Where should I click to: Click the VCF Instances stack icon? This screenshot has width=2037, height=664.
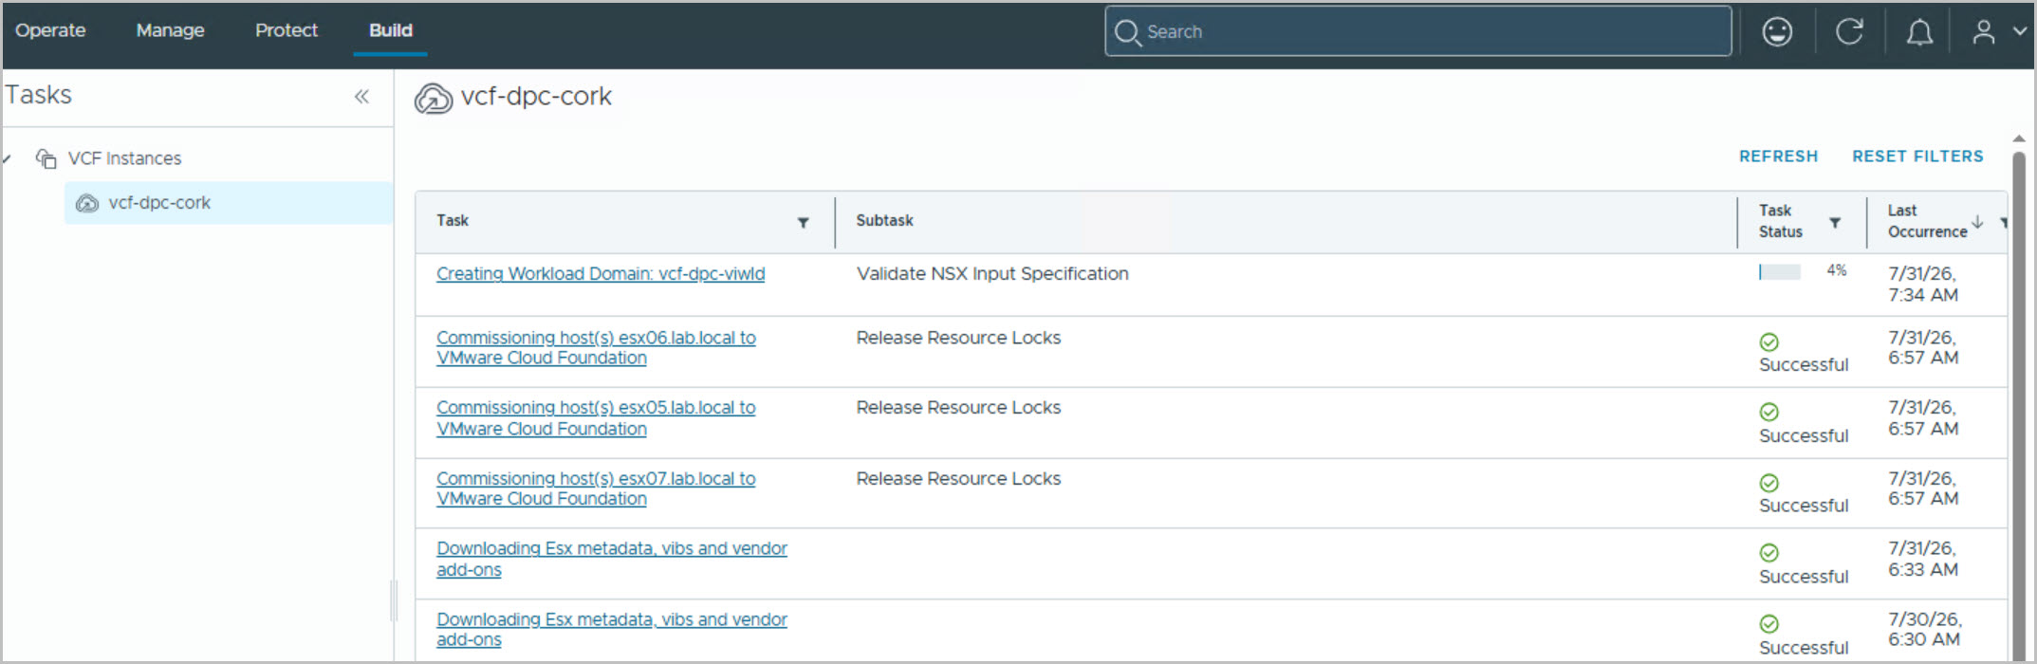(46, 158)
